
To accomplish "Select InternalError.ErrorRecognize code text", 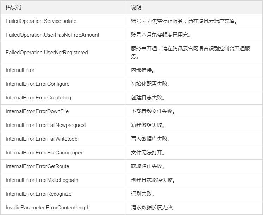I will point(38,194).
